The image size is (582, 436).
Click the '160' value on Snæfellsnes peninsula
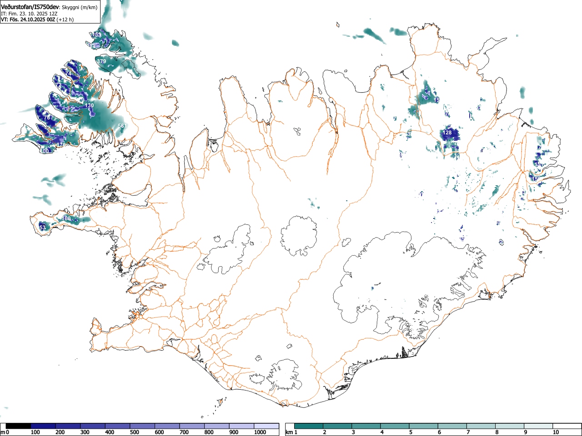pyautogui.click(x=66, y=219)
